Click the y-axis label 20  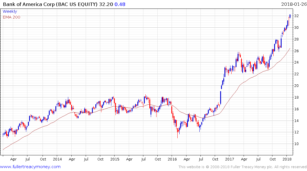[x=296, y=85]
